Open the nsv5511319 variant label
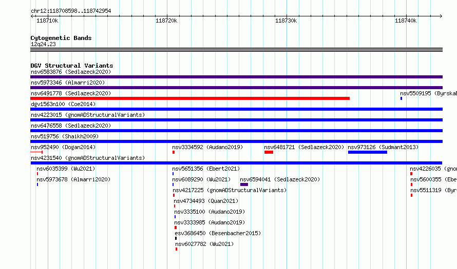 [434, 190]
